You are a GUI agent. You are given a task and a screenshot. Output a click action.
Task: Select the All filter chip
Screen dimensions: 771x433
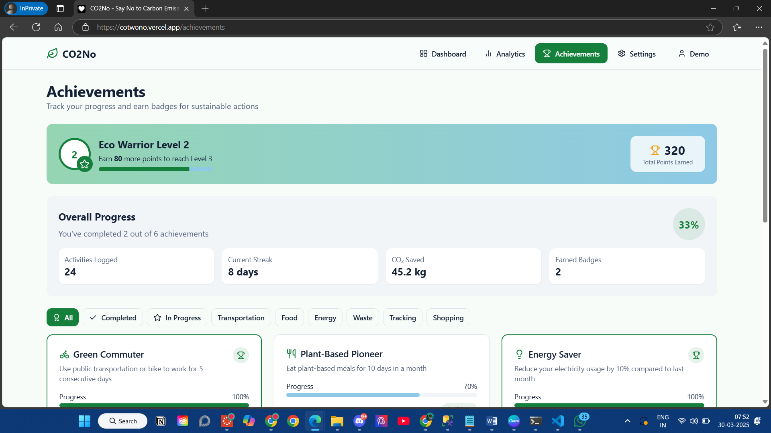tap(63, 318)
